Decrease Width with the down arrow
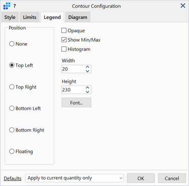Viewport: 189px width, 186px height. (x=87, y=71)
